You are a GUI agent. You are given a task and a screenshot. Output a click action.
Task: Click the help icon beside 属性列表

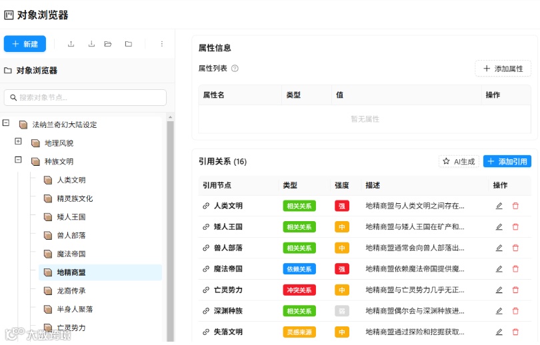(235, 69)
